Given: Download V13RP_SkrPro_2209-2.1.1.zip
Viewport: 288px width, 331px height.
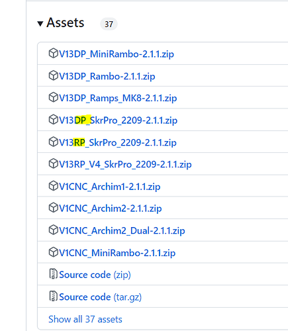Looking at the screenshot, I should pos(118,142).
